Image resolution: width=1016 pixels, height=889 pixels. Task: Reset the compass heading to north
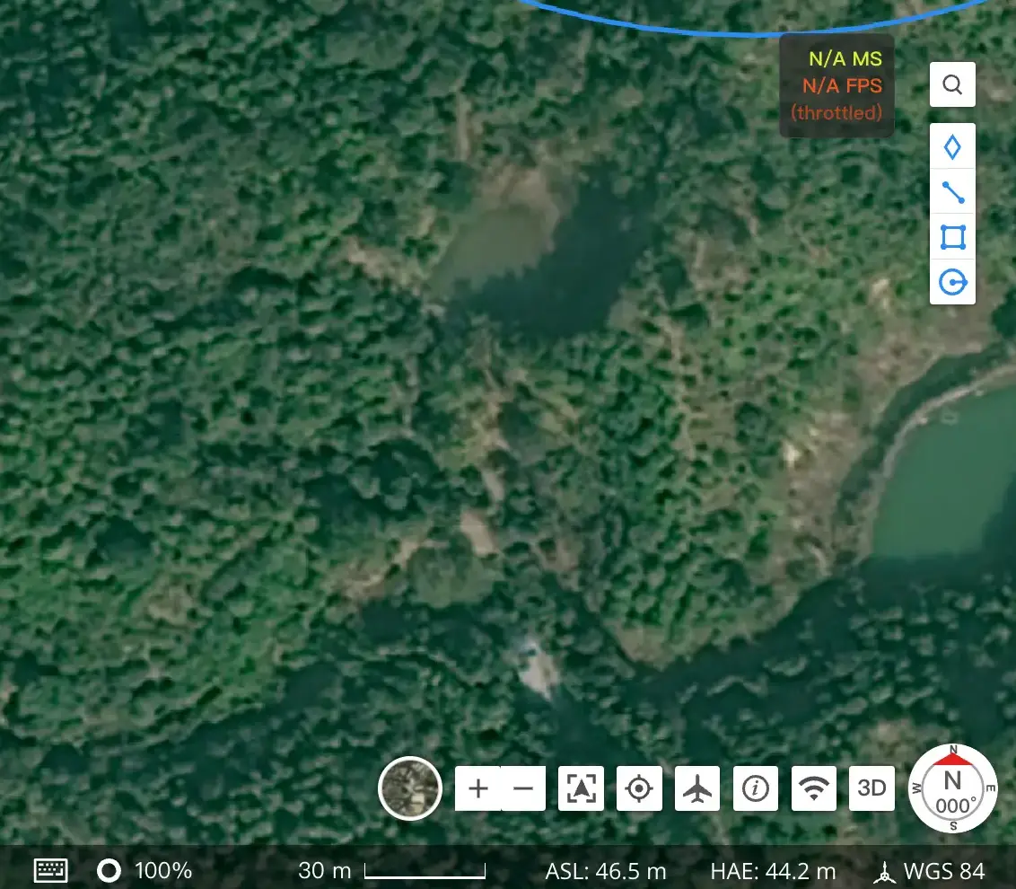pos(952,788)
